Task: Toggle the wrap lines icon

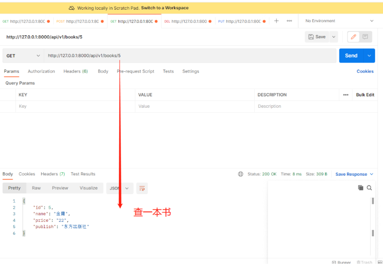Action: (142, 188)
